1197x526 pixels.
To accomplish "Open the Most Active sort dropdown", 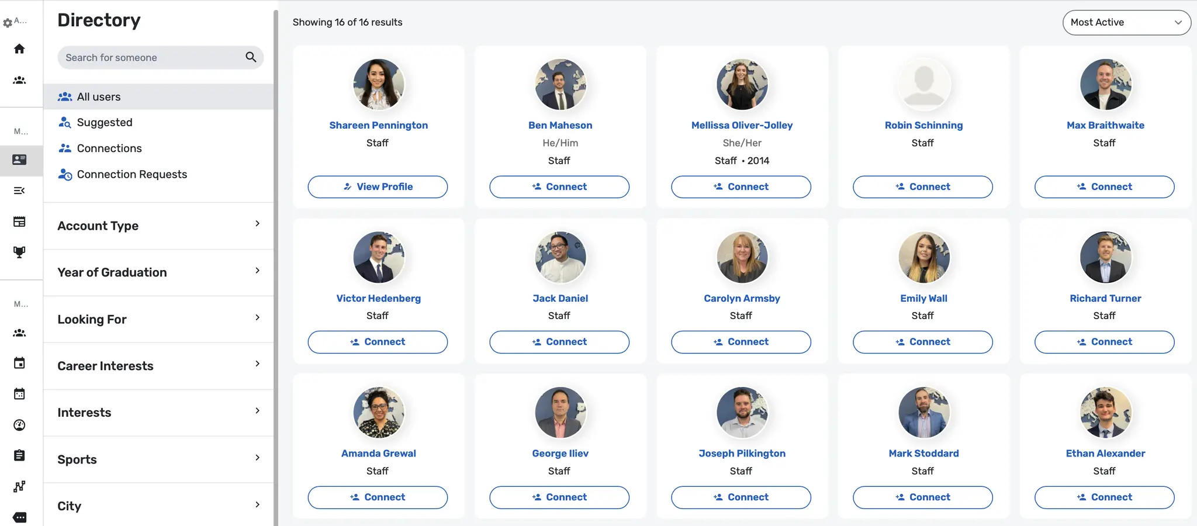I will pos(1126,22).
